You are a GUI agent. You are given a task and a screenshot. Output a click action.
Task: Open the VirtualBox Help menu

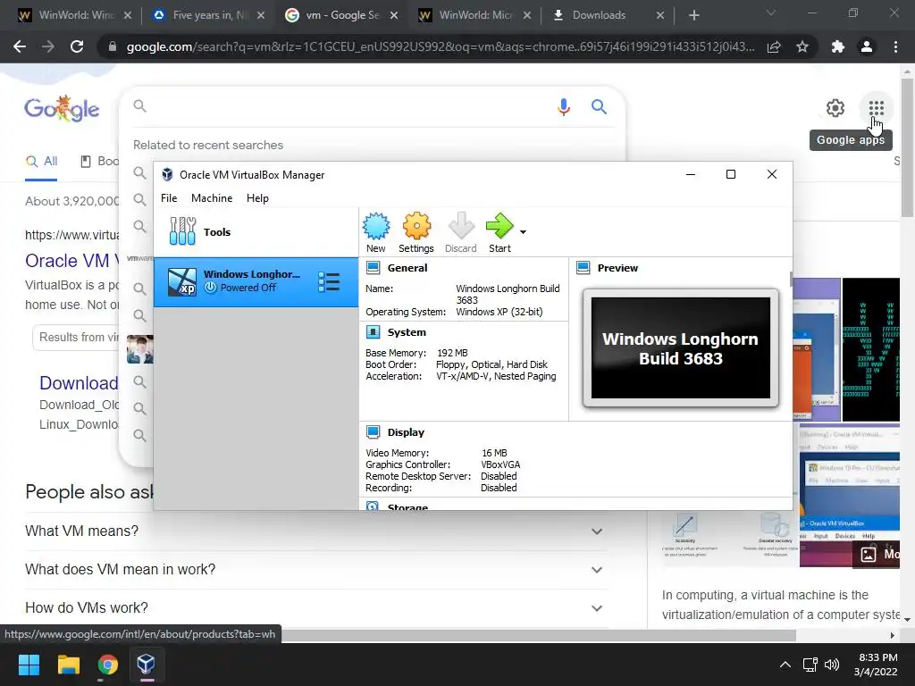(257, 198)
